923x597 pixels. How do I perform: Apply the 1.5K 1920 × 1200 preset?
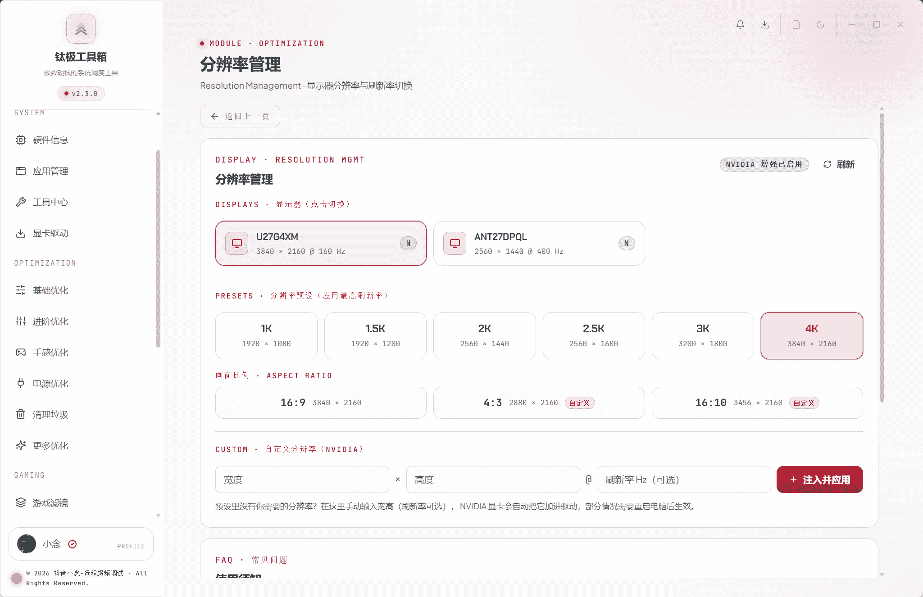[x=375, y=336]
